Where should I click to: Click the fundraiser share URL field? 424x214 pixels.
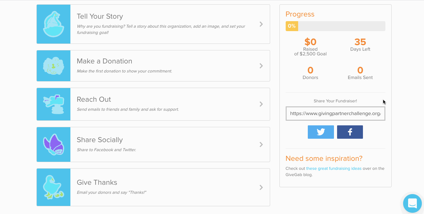pos(335,114)
